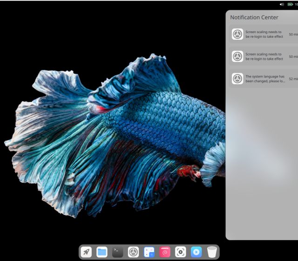The height and width of the screenshot is (261, 298).
Task: Click settings icon on language notification
Action: coord(237,78)
